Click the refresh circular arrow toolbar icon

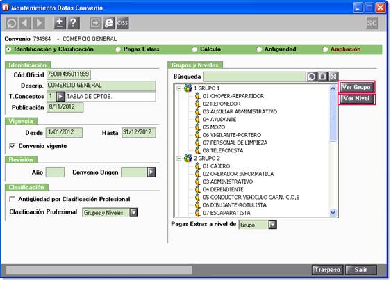(x=12, y=23)
